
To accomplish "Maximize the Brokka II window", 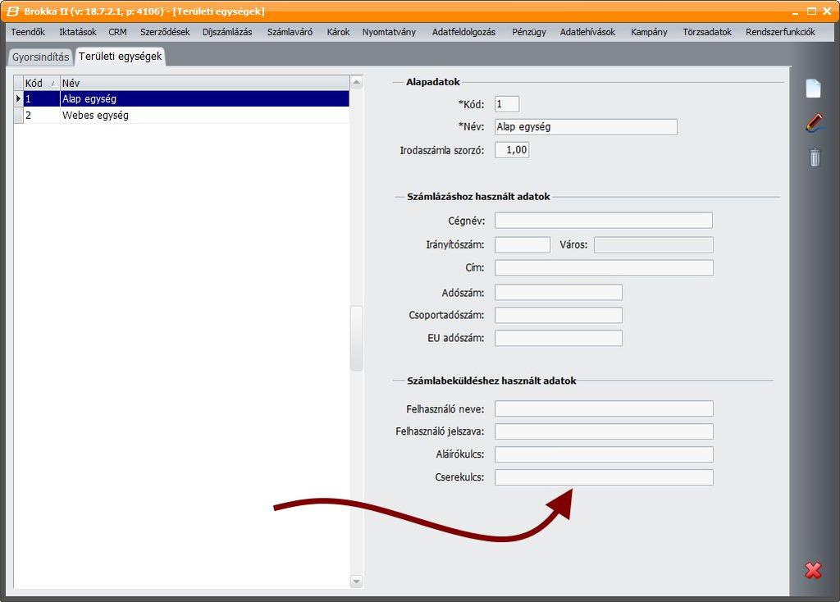I will point(811,11).
